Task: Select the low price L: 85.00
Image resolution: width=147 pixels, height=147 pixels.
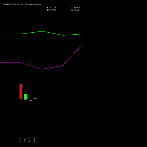Action: tap(75, 10)
